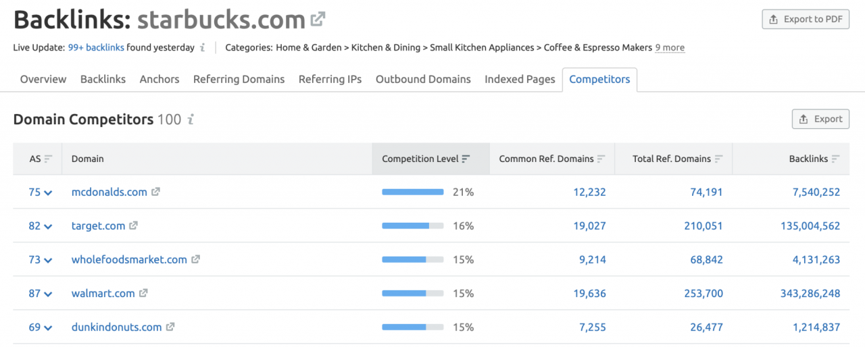Select the Referring Domains tab

(239, 79)
